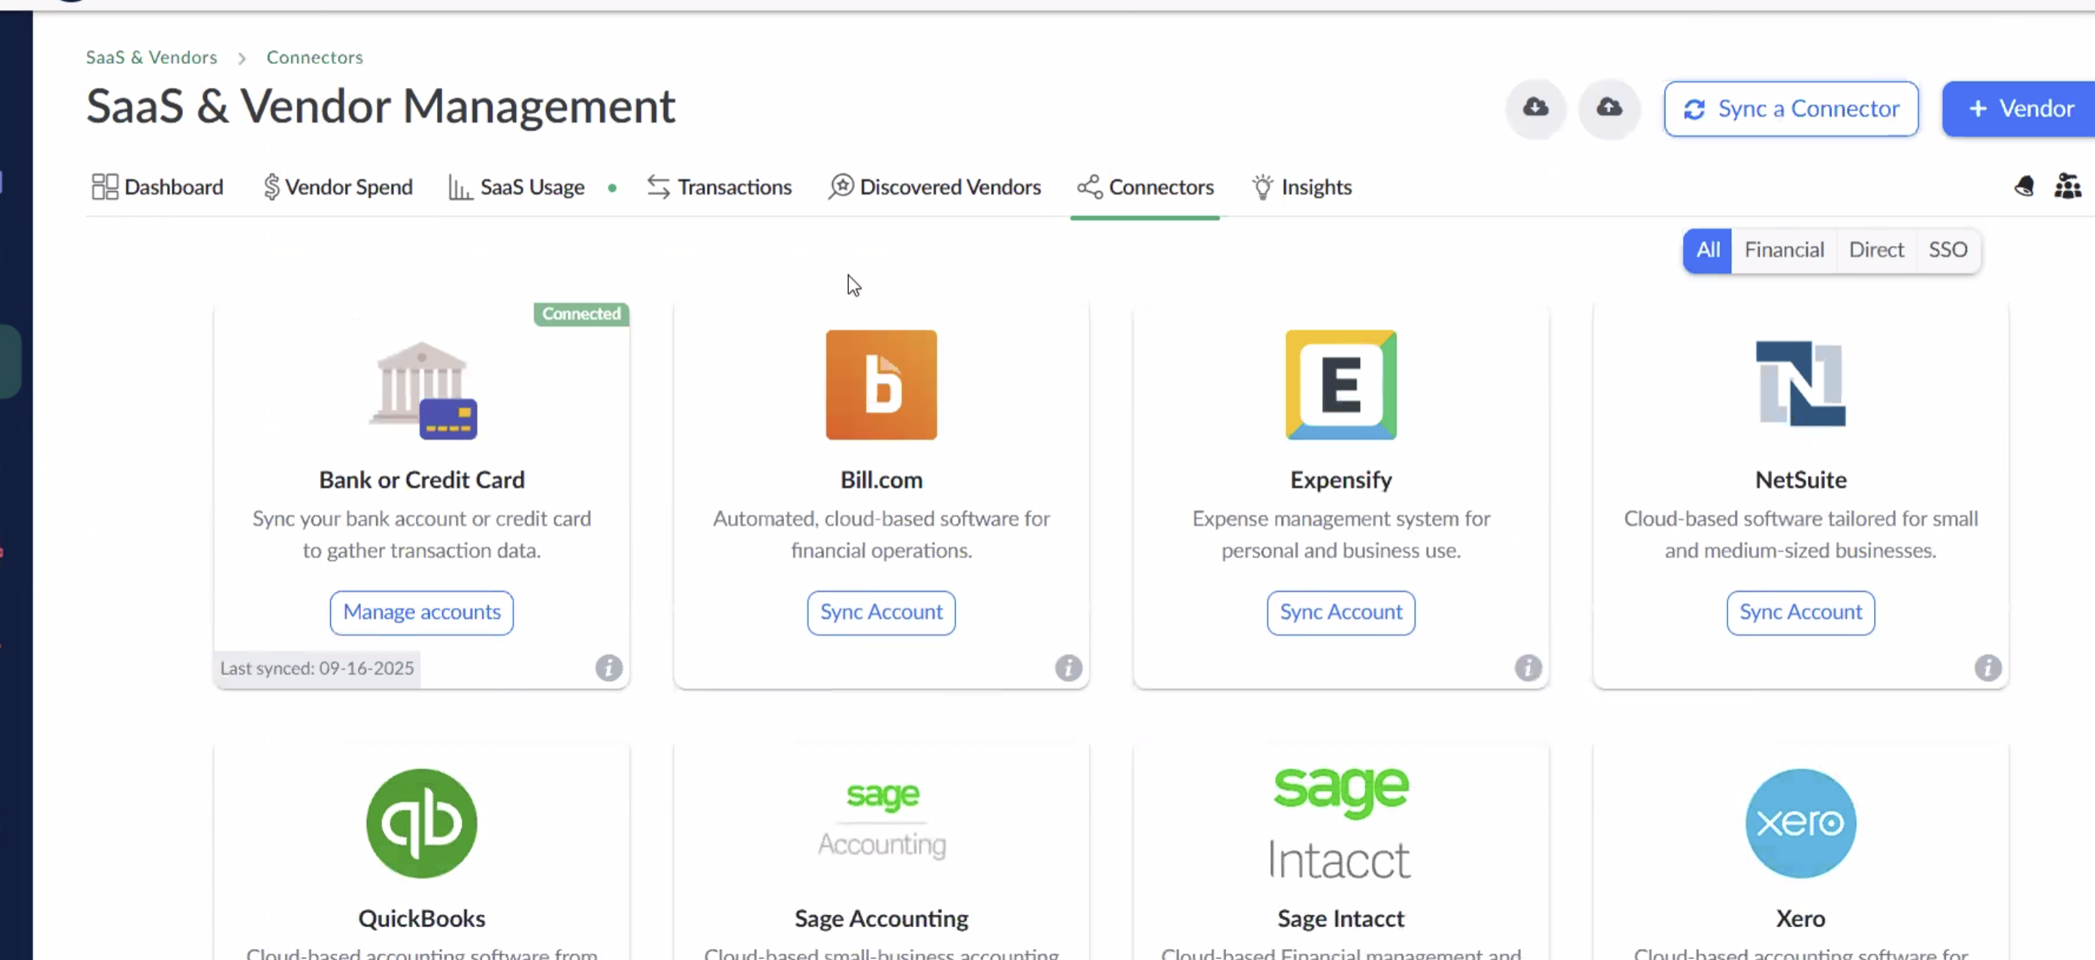The width and height of the screenshot is (2095, 960).
Task: Click the cloud download icon
Action: point(1535,108)
